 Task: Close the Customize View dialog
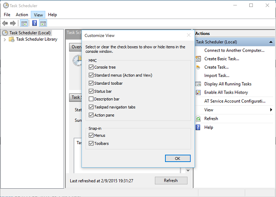pos(189,35)
